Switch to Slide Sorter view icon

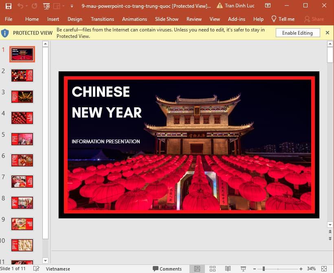[x=213, y=269]
